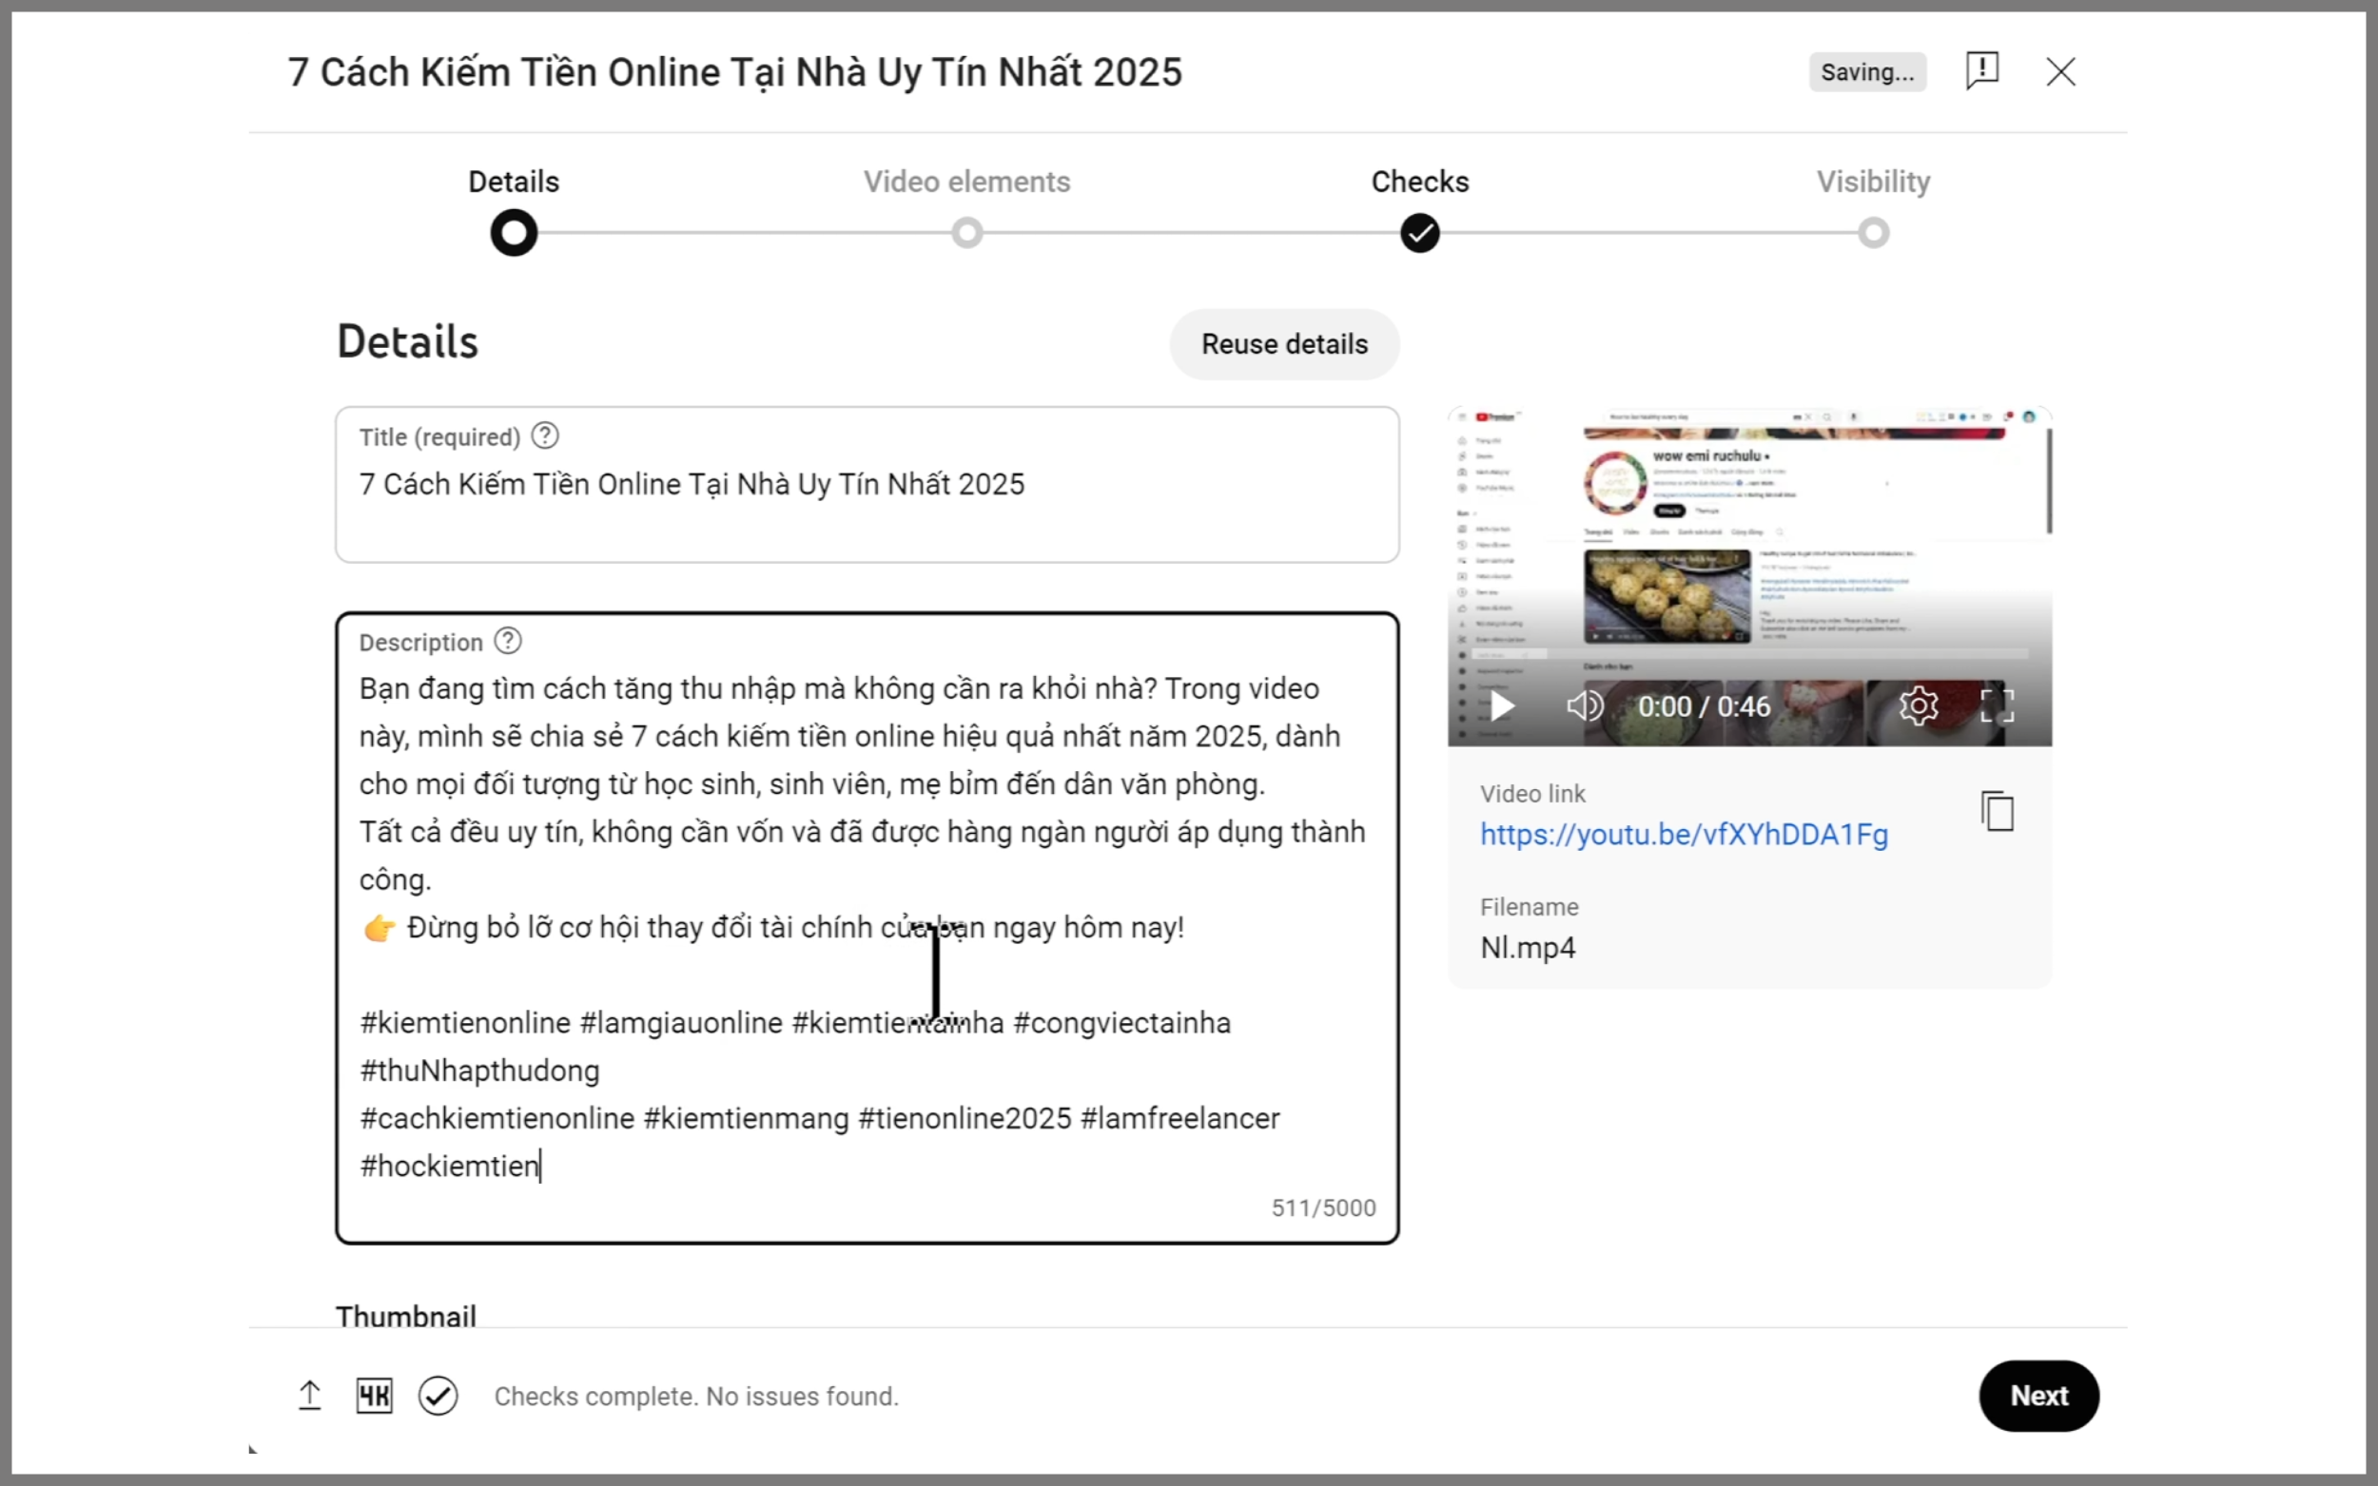The height and width of the screenshot is (1486, 2378).
Task: Click the upload status arrow icon
Action: 310,1396
